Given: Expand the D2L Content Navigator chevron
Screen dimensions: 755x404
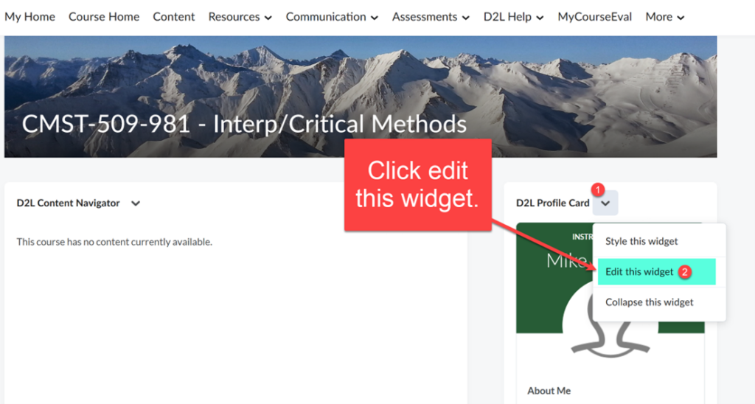Looking at the screenshot, I should (136, 203).
